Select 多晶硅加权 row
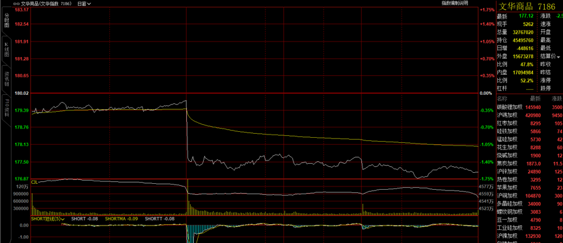The image size is (563, 243). coord(530,204)
